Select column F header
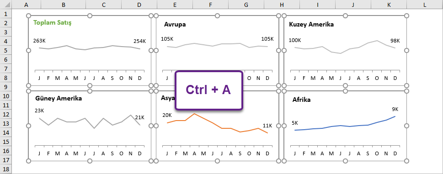Screen dimensions: 443x174 click(210, 5)
